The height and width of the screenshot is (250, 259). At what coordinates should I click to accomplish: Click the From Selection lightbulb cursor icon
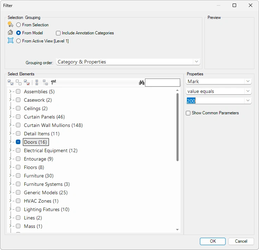point(11,24)
